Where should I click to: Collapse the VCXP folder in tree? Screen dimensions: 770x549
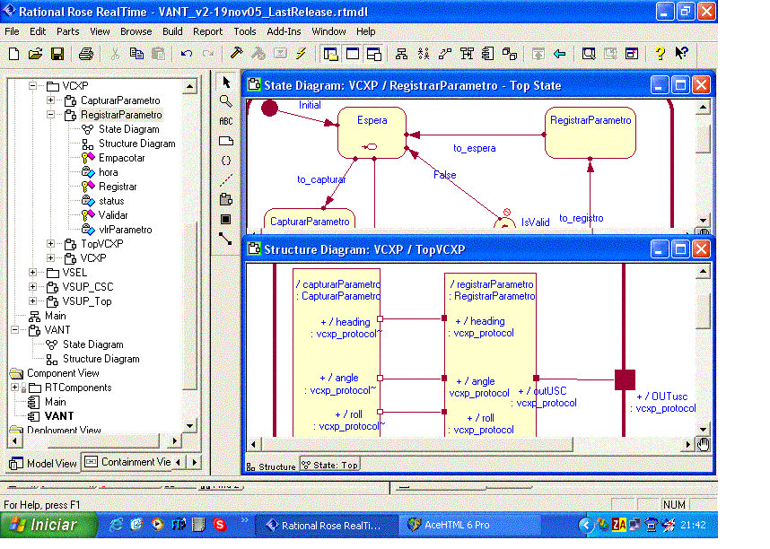[32, 86]
